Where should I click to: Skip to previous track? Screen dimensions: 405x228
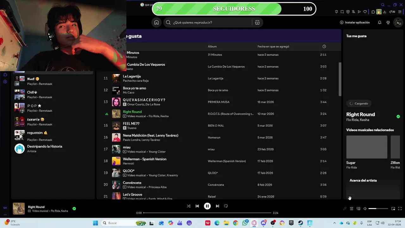(197, 206)
